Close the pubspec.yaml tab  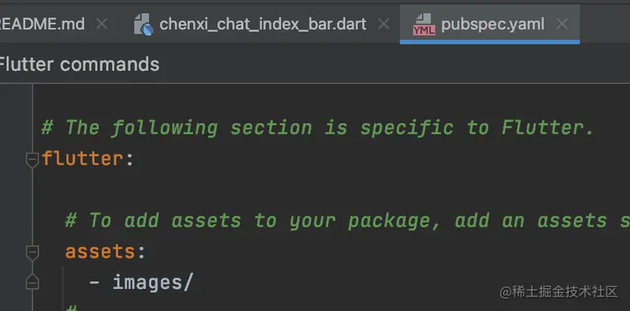[x=562, y=24]
